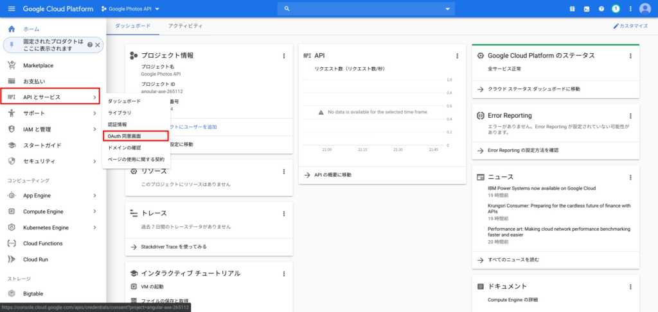The image size is (658, 312).
Task: Open Cloud Shell terminal icon
Action: click(x=587, y=9)
